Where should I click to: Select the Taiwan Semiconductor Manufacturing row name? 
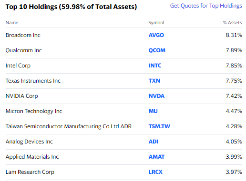pos(69,126)
